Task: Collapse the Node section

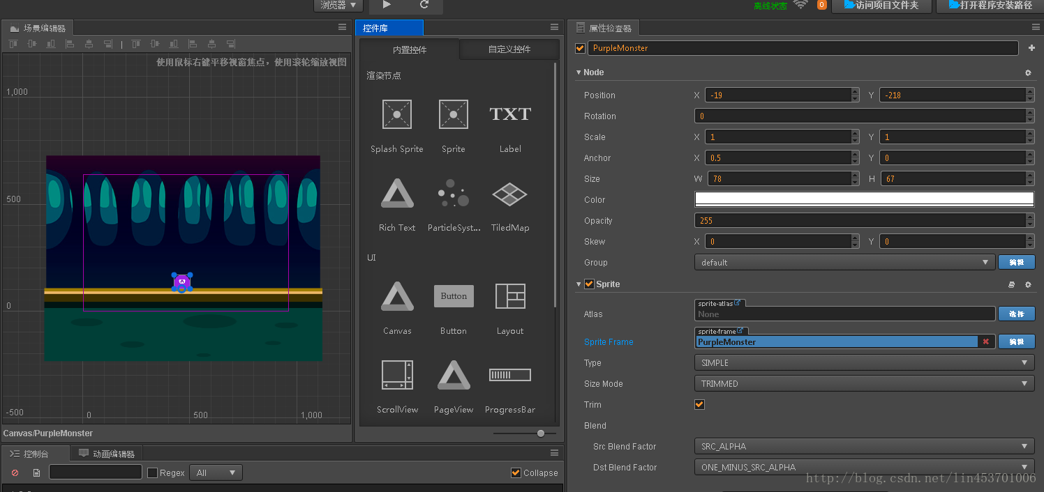Action: click(579, 72)
